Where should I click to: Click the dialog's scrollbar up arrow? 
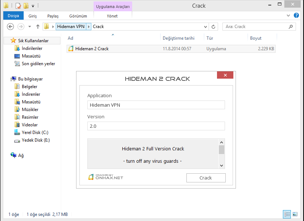point(221,142)
